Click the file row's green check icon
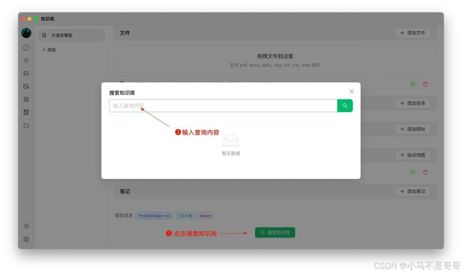Image resolution: width=462 pixels, height=273 pixels. 412,84
